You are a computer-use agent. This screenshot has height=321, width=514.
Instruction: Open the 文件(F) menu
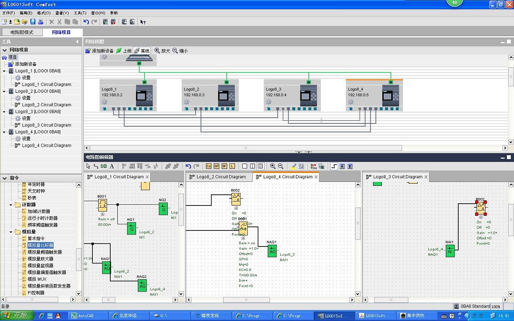pos(8,13)
